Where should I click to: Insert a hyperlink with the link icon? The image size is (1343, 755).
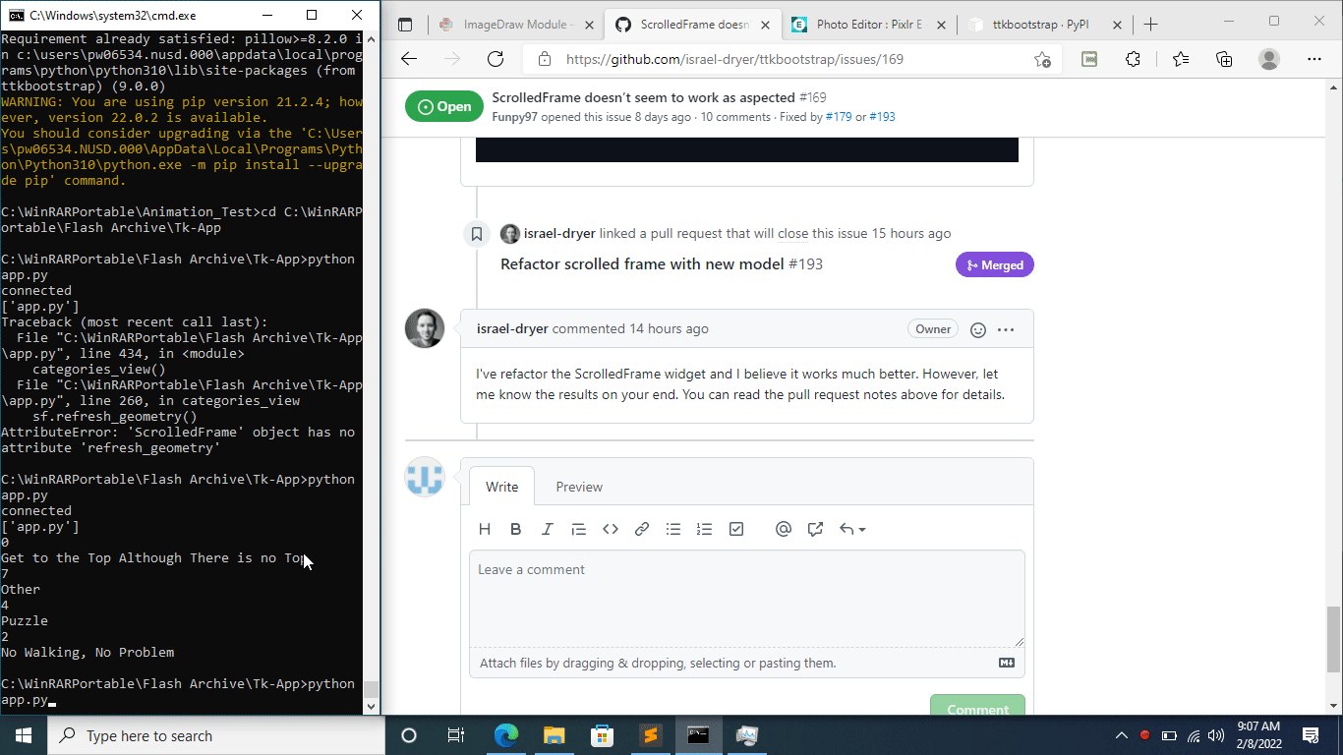tap(642, 529)
